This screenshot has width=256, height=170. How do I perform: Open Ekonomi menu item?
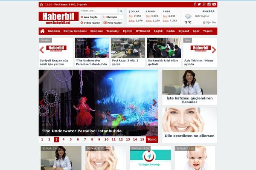coord(96,31)
